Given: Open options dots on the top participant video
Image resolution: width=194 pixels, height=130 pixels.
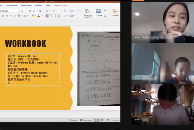Looking at the screenshot, I should (137, 38).
